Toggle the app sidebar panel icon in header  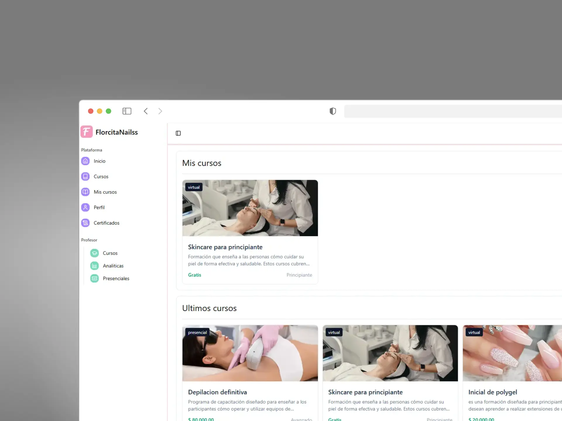tap(178, 133)
